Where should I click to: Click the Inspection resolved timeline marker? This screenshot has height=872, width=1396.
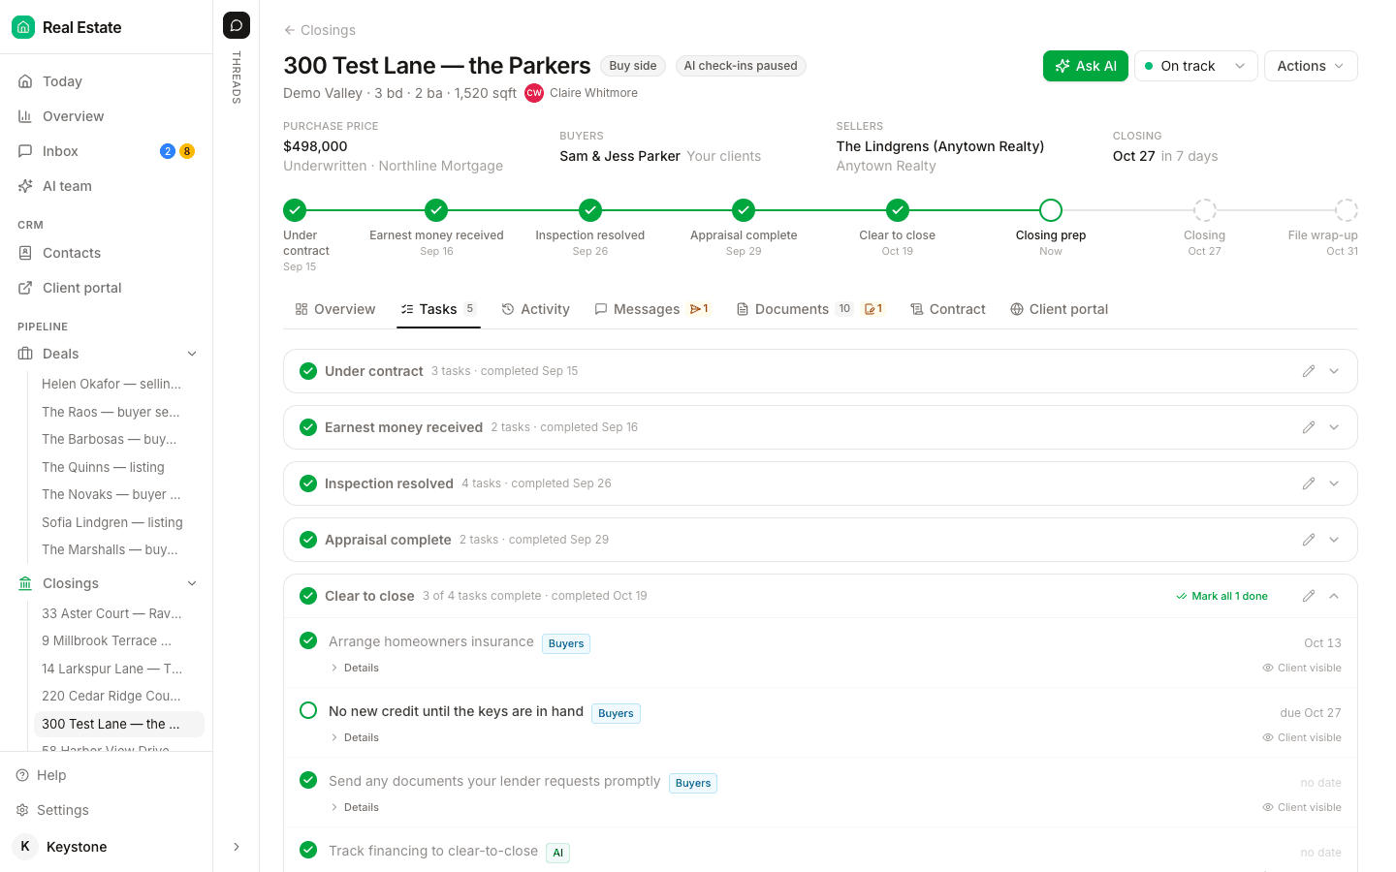click(x=590, y=210)
